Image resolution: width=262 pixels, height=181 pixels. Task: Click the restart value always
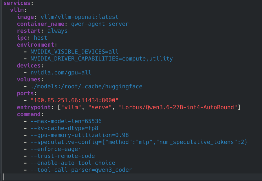click(x=58, y=31)
